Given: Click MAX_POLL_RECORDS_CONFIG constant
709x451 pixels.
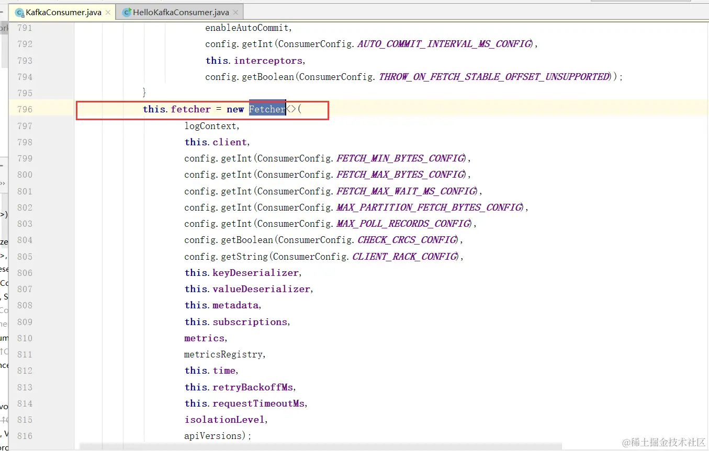Looking at the screenshot, I should click(403, 223).
